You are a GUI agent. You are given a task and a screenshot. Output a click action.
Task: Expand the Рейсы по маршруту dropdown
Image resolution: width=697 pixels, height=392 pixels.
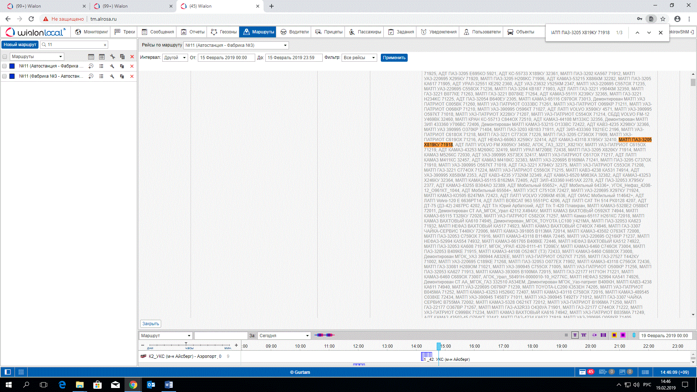coord(285,45)
